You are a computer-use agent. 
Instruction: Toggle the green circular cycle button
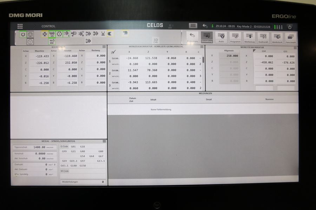point(23,34)
